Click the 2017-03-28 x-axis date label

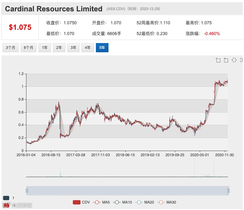76,155
